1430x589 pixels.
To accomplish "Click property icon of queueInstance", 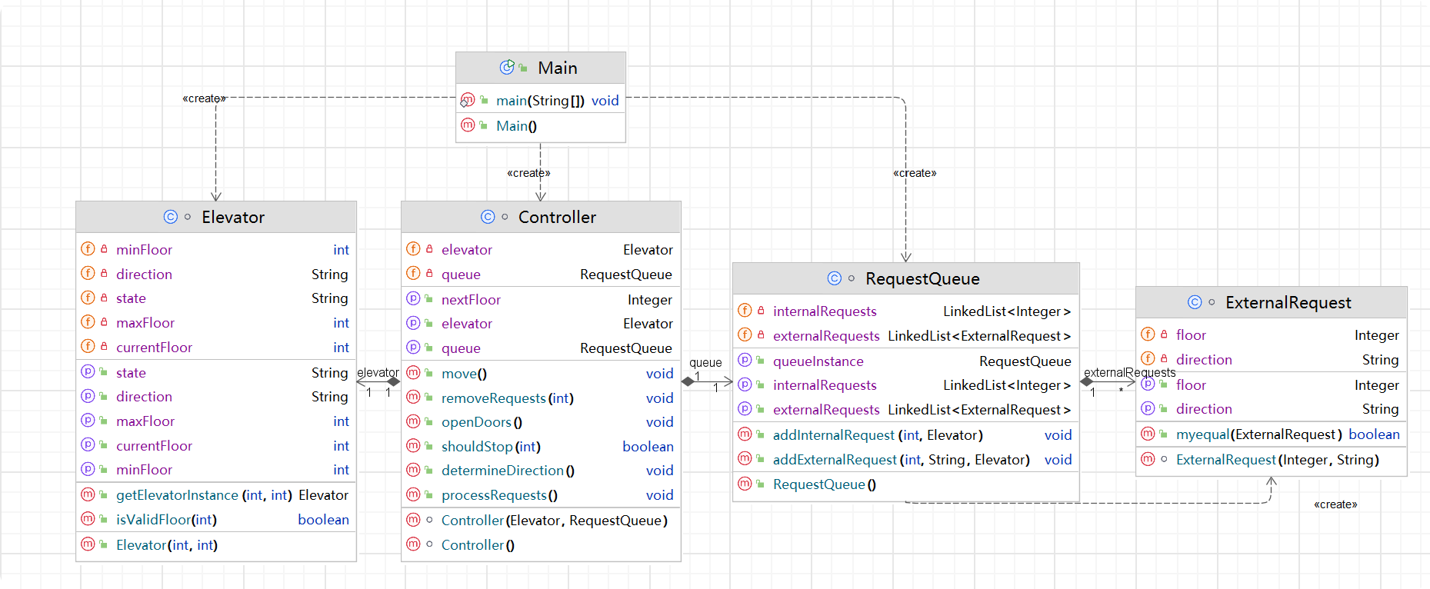I will point(745,360).
